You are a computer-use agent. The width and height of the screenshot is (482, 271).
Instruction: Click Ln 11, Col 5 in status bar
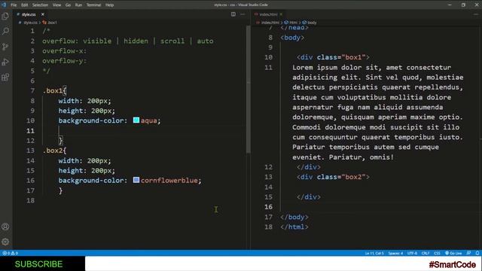(374, 253)
